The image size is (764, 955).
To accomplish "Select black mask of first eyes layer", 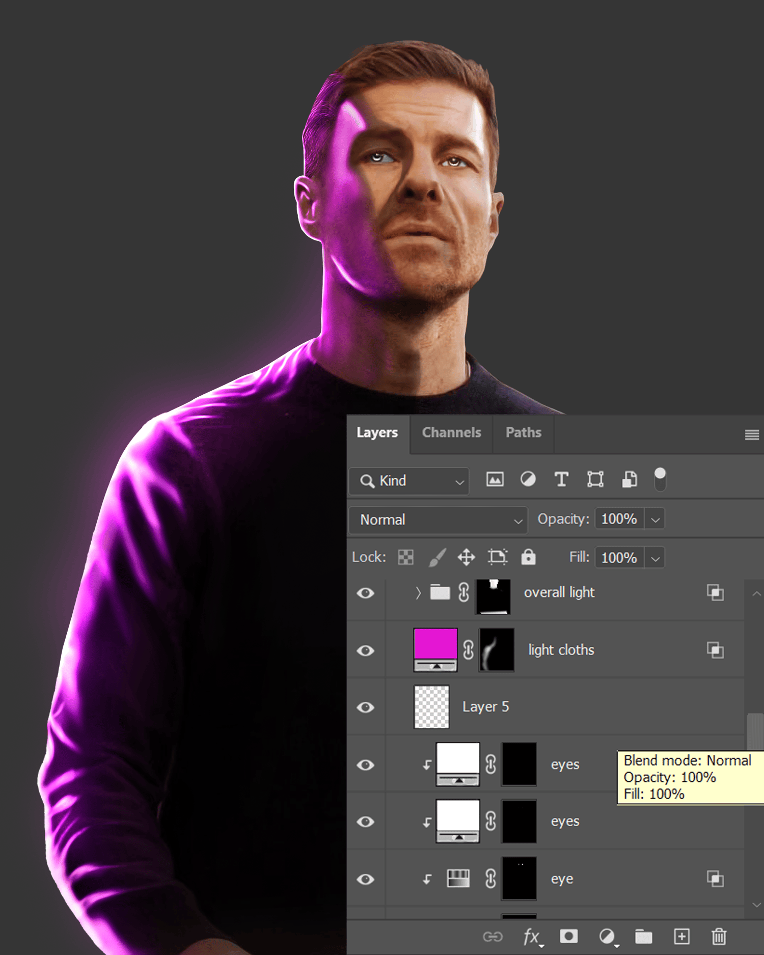I will tap(519, 764).
